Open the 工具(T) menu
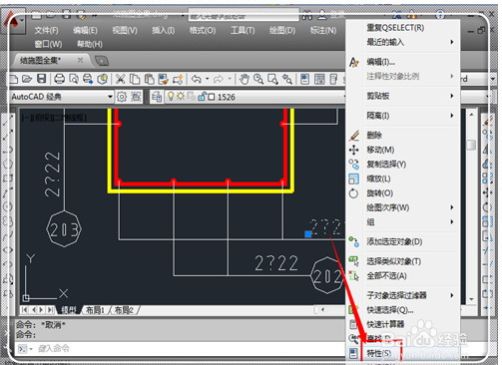The image size is (502, 365). [243, 31]
